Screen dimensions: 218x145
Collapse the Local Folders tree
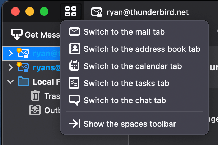tap(10, 82)
